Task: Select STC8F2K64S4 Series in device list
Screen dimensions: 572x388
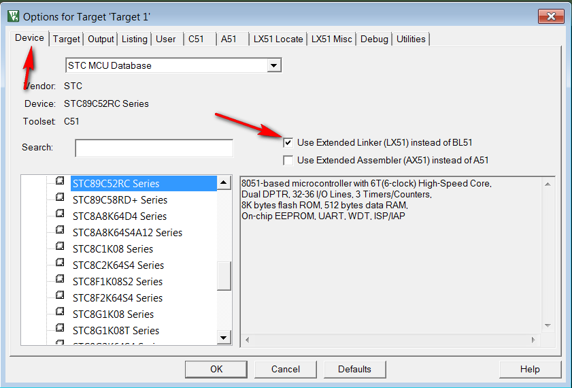Action: (118, 298)
